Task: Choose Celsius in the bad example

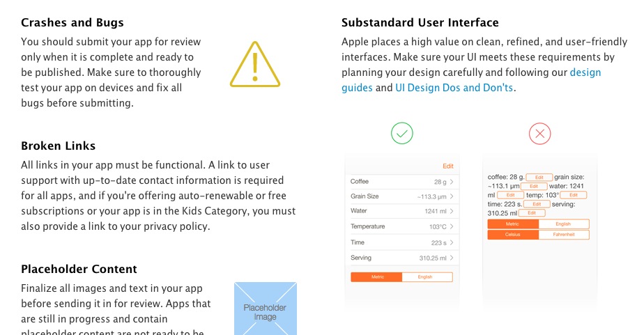Action: tap(513, 235)
